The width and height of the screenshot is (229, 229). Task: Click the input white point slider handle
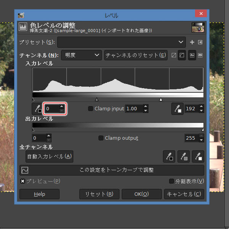(x=161, y=100)
